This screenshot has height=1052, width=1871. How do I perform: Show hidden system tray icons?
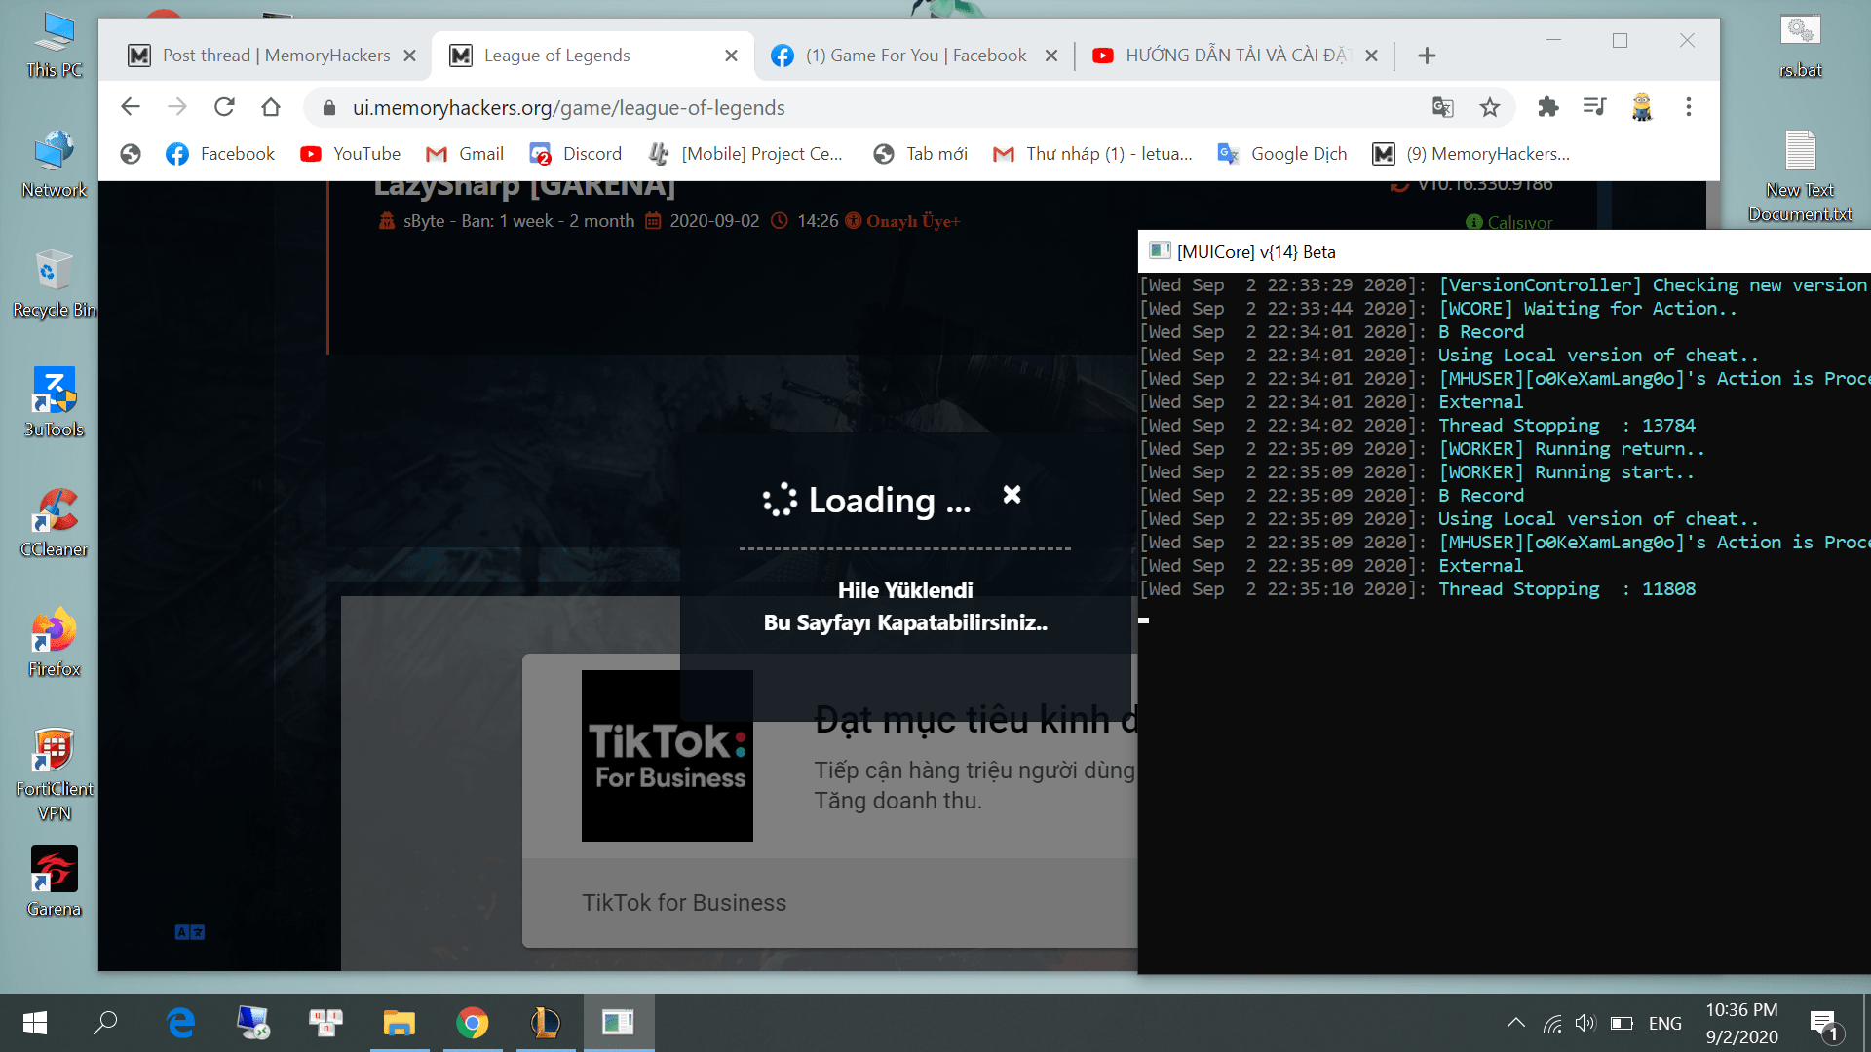[x=1516, y=1023]
